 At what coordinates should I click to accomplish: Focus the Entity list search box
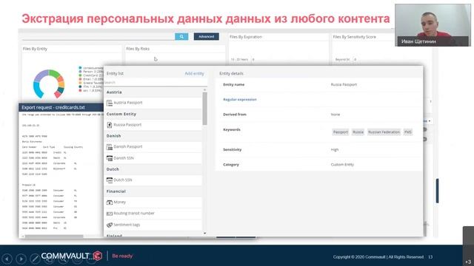click(155, 83)
